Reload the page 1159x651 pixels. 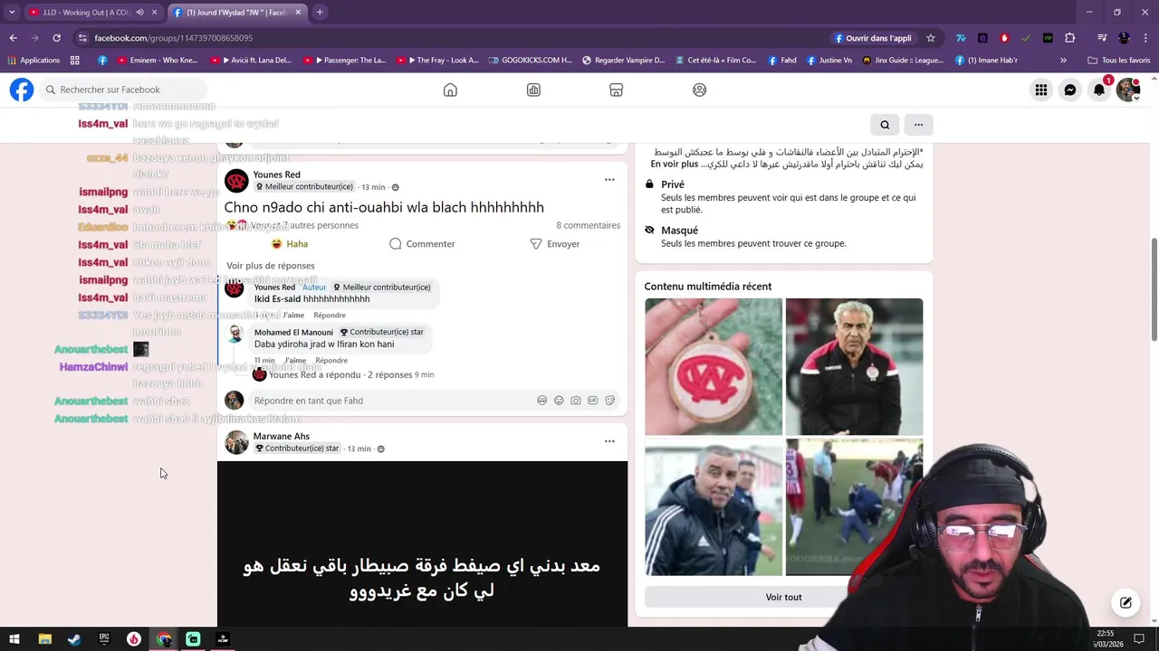tap(56, 38)
